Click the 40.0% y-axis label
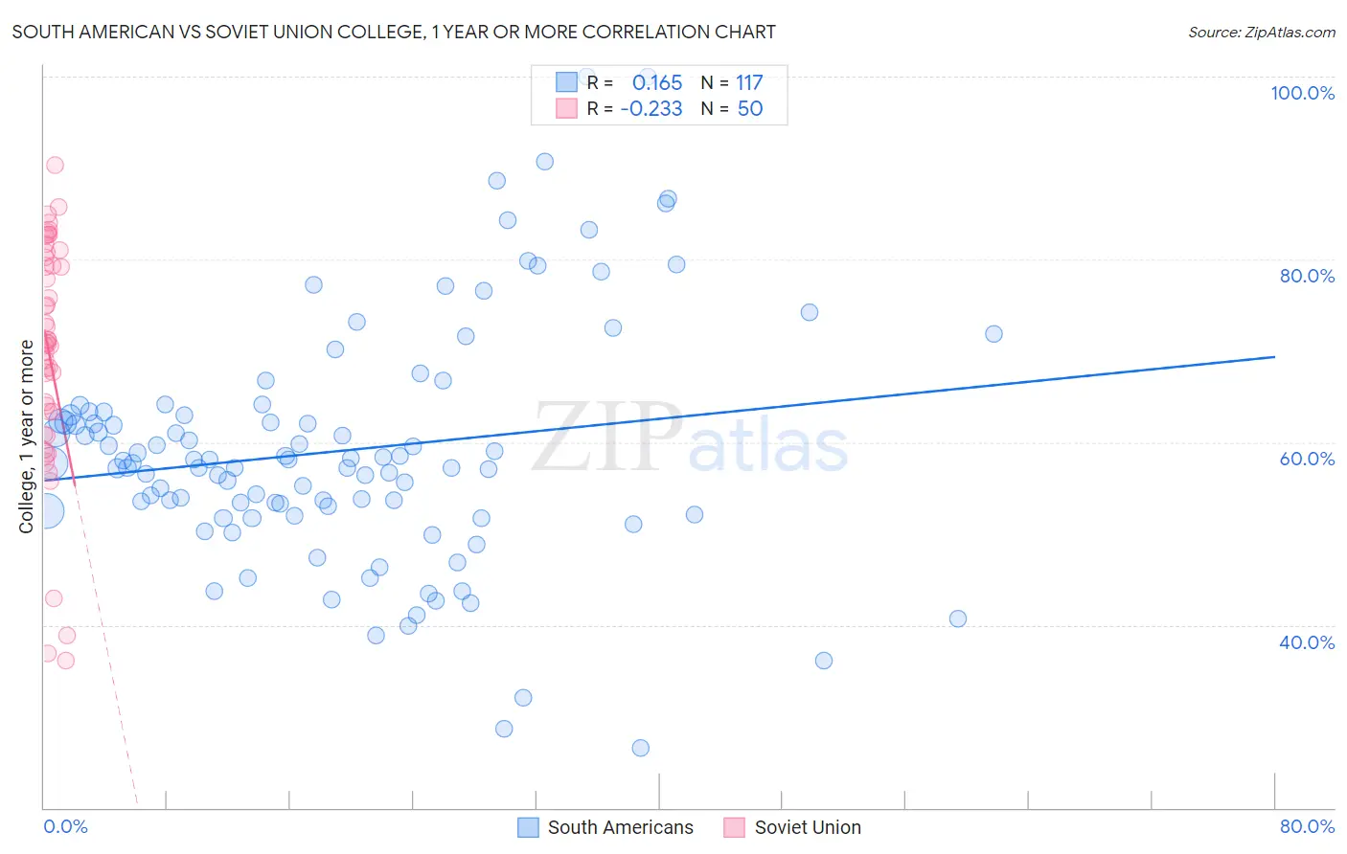Viewport: 1347px width, 854px height. [x=1307, y=642]
